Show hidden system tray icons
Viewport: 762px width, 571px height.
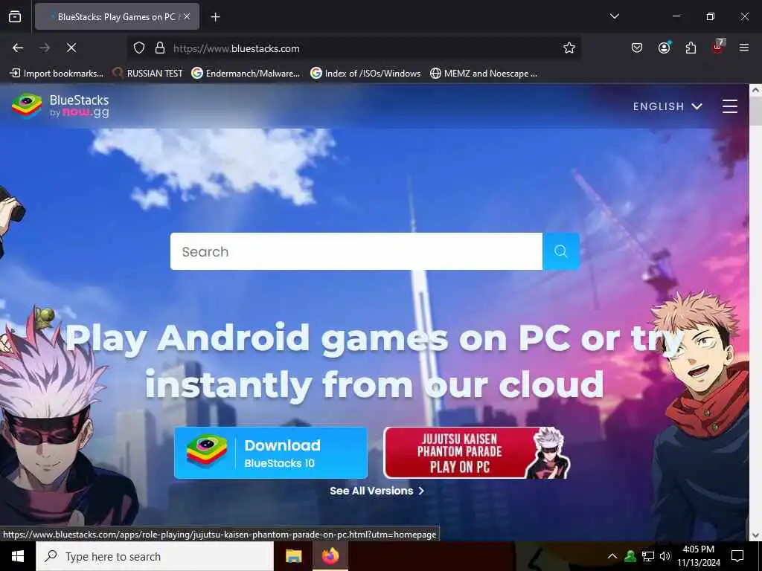(x=612, y=556)
